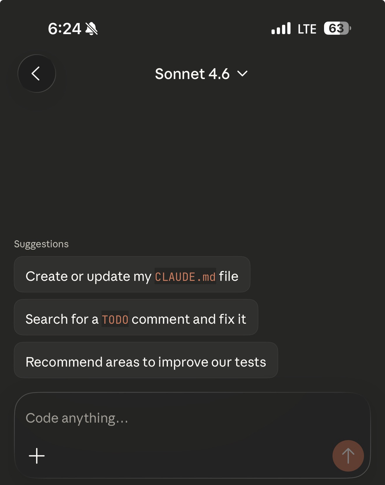
Task: Click the empty composer space between plus and send
Action: click(187, 456)
